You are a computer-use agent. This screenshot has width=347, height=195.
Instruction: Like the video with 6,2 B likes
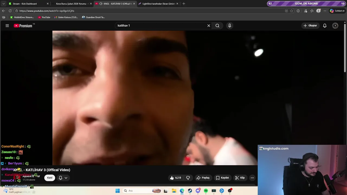pos(175,178)
